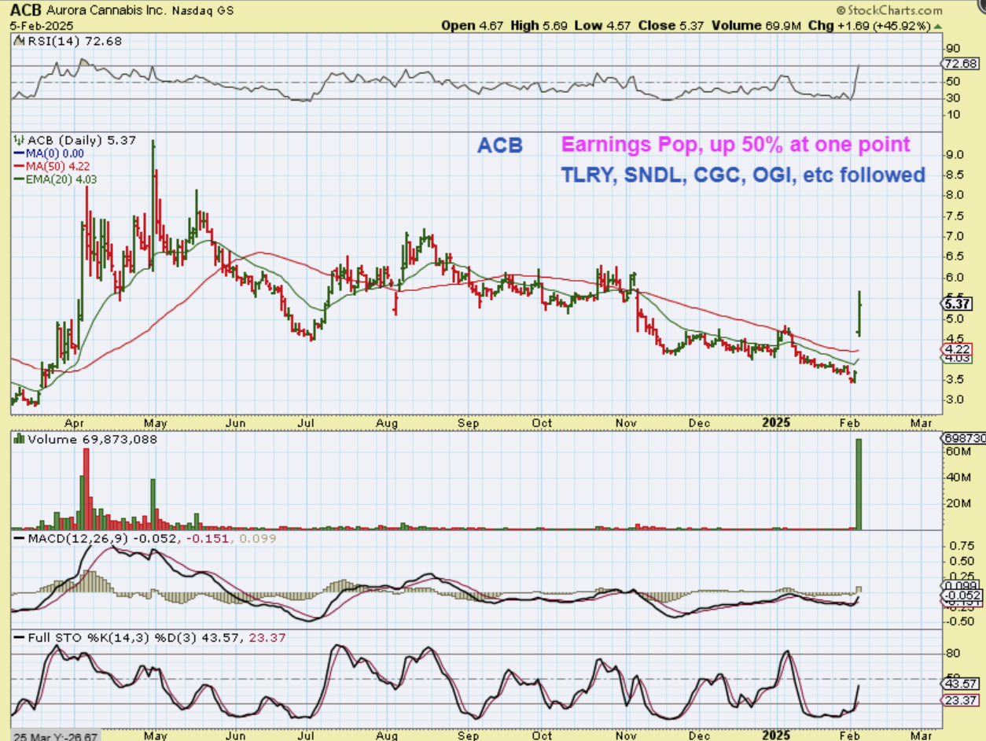986x741 pixels.
Task: Click the 43.57 tag on stochastic axis
Action: [961, 684]
